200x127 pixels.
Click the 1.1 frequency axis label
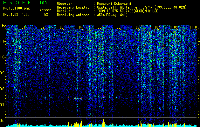coord(3,41)
